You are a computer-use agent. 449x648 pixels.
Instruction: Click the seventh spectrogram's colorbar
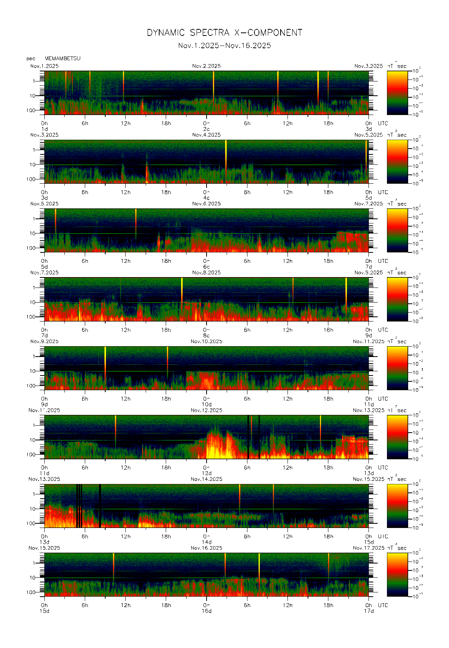tap(397, 506)
